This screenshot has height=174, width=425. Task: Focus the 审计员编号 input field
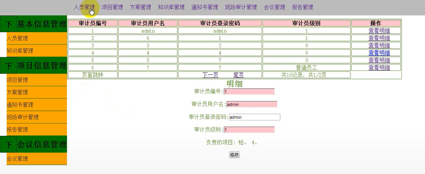[x=249, y=92]
